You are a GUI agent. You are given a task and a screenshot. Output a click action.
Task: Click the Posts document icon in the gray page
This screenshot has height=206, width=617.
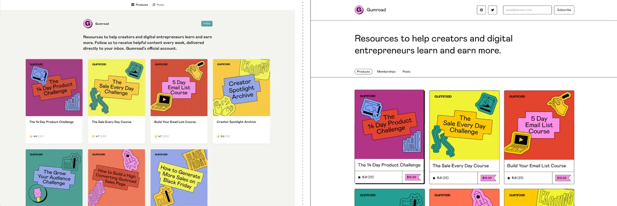coord(154,5)
